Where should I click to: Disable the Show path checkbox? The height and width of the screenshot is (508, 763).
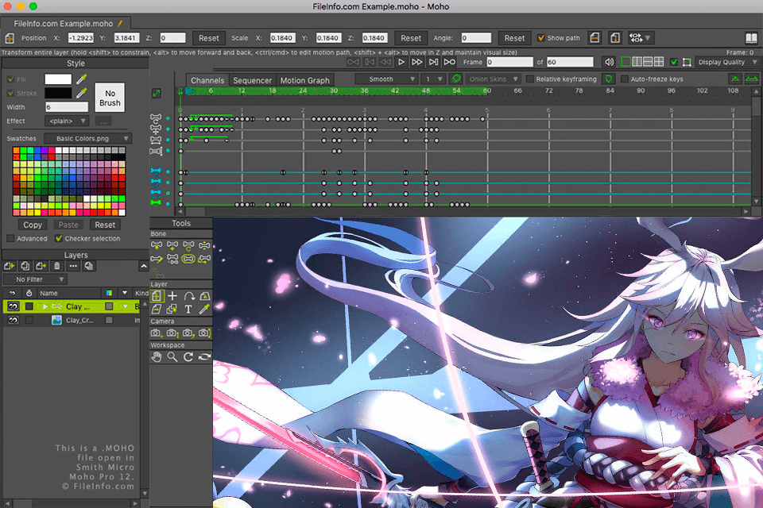[541, 37]
